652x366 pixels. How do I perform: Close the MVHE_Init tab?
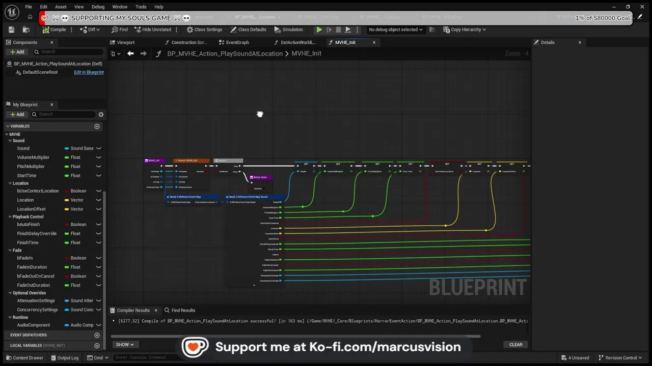[374, 43]
